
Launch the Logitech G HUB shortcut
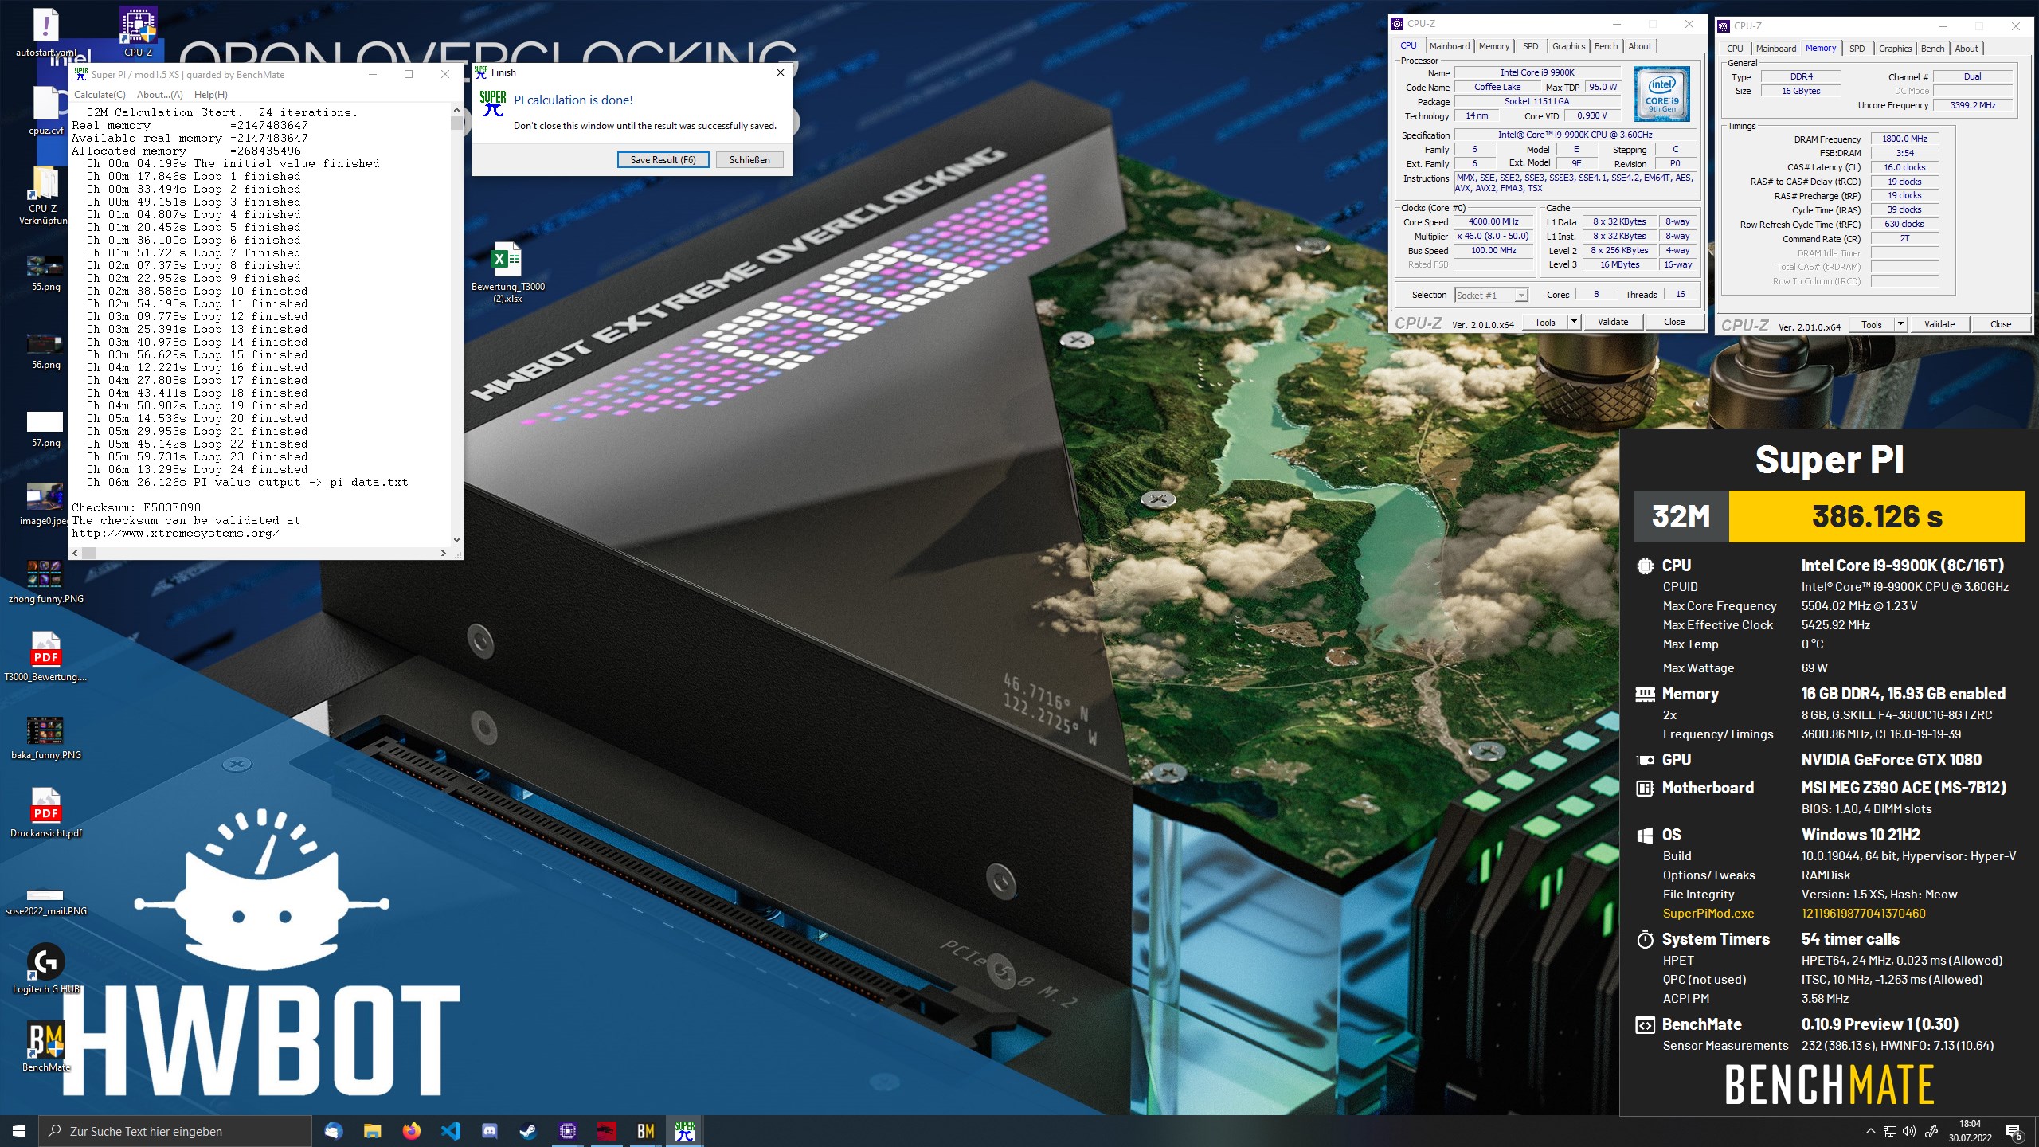46,969
